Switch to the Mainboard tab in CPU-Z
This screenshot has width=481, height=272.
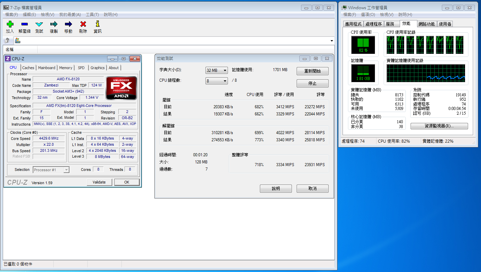click(47, 68)
